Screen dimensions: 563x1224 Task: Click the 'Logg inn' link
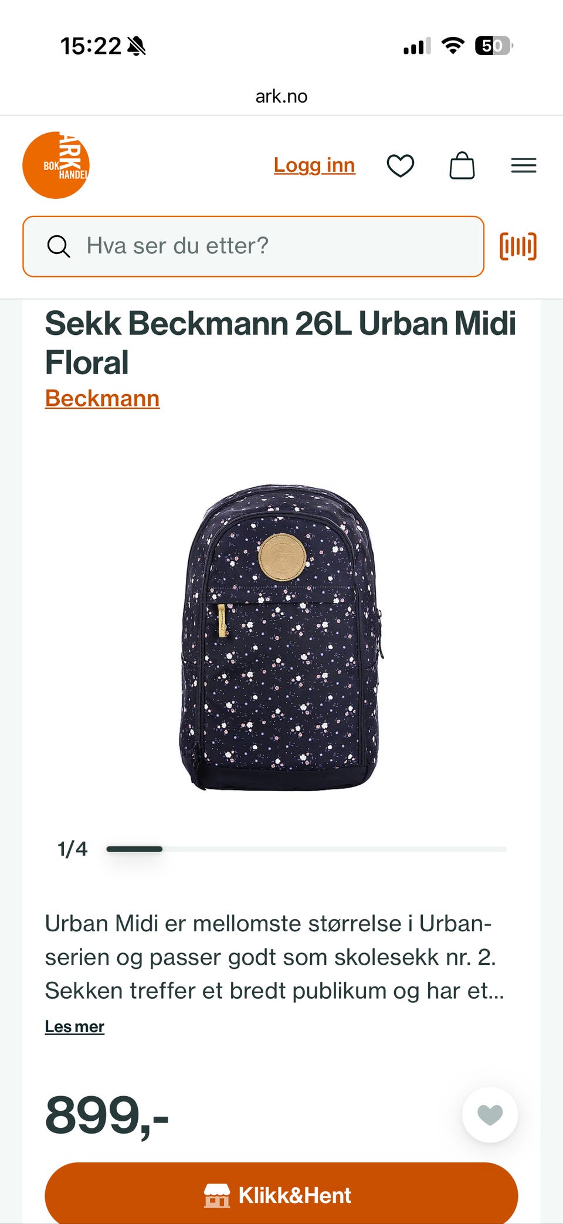(314, 165)
